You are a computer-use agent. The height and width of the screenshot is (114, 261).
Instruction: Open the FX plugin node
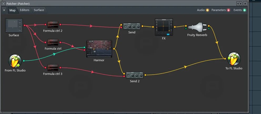coord(164,27)
